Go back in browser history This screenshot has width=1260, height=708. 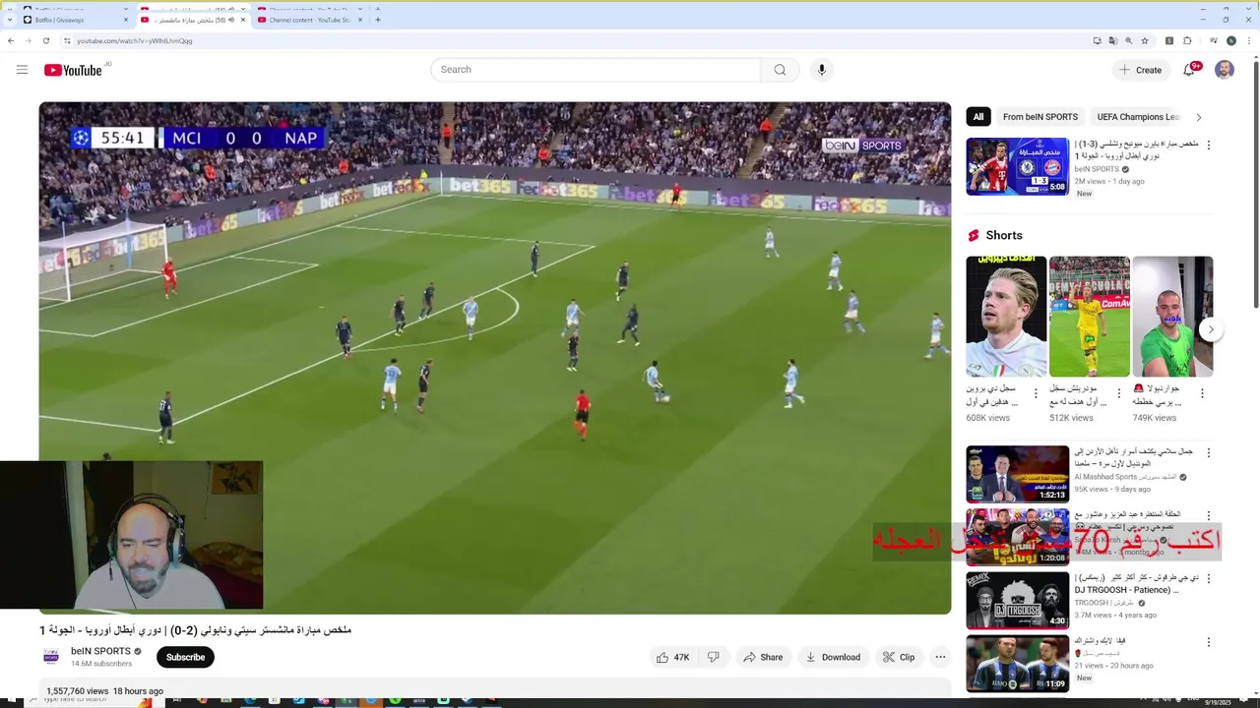pos(11,40)
